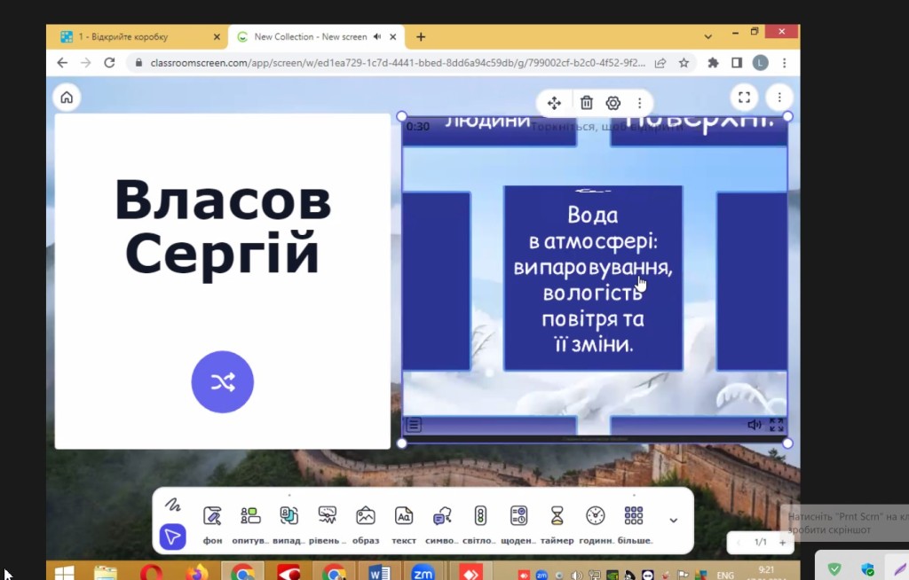Open the фон background picker

coord(212,521)
